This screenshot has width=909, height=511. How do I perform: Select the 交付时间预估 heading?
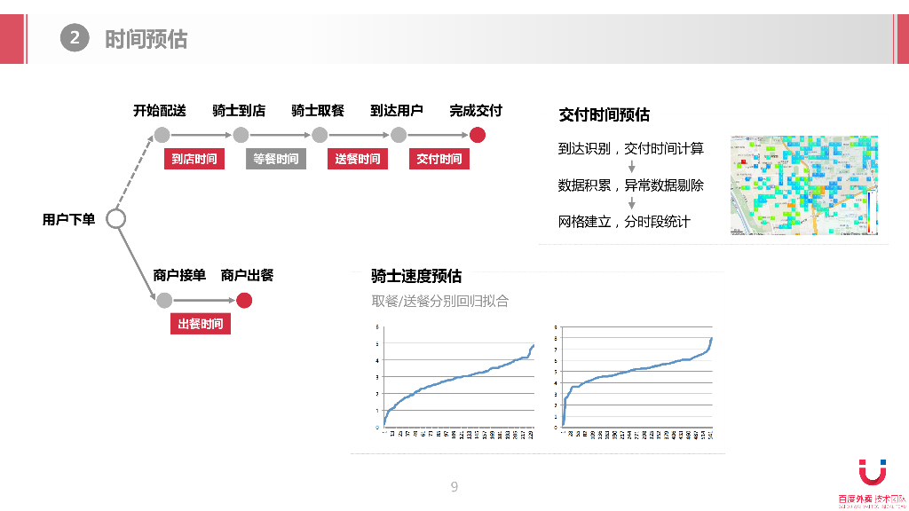pyautogui.click(x=604, y=114)
